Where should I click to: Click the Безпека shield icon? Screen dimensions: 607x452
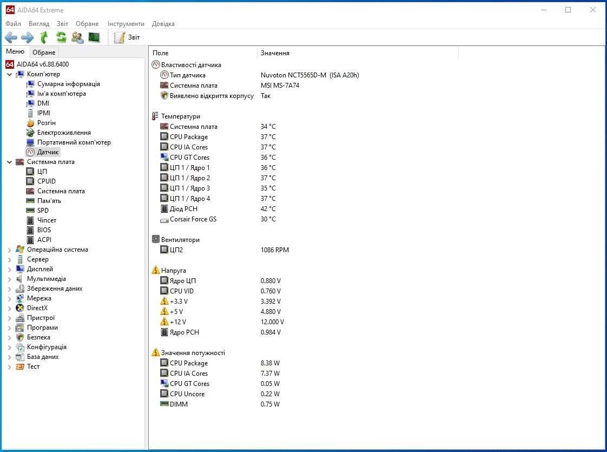(x=19, y=337)
